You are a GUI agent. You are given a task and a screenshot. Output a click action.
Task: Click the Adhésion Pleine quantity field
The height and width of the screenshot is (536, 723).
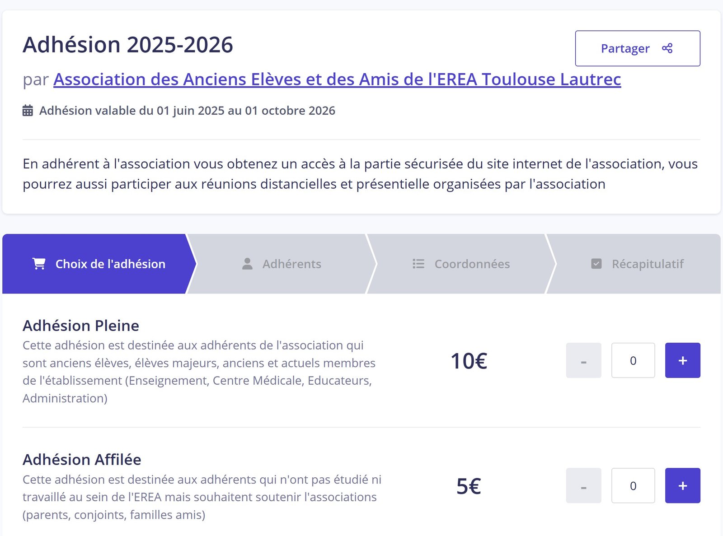633,360
